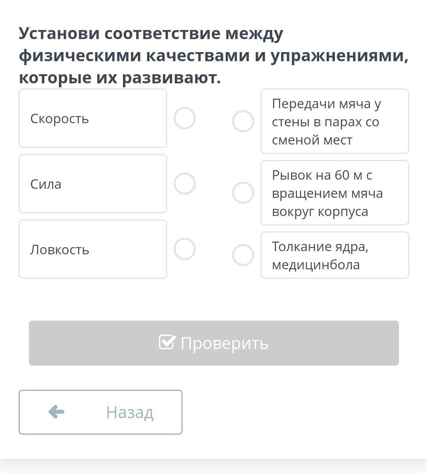Click the Сила card

coord(93,184)
